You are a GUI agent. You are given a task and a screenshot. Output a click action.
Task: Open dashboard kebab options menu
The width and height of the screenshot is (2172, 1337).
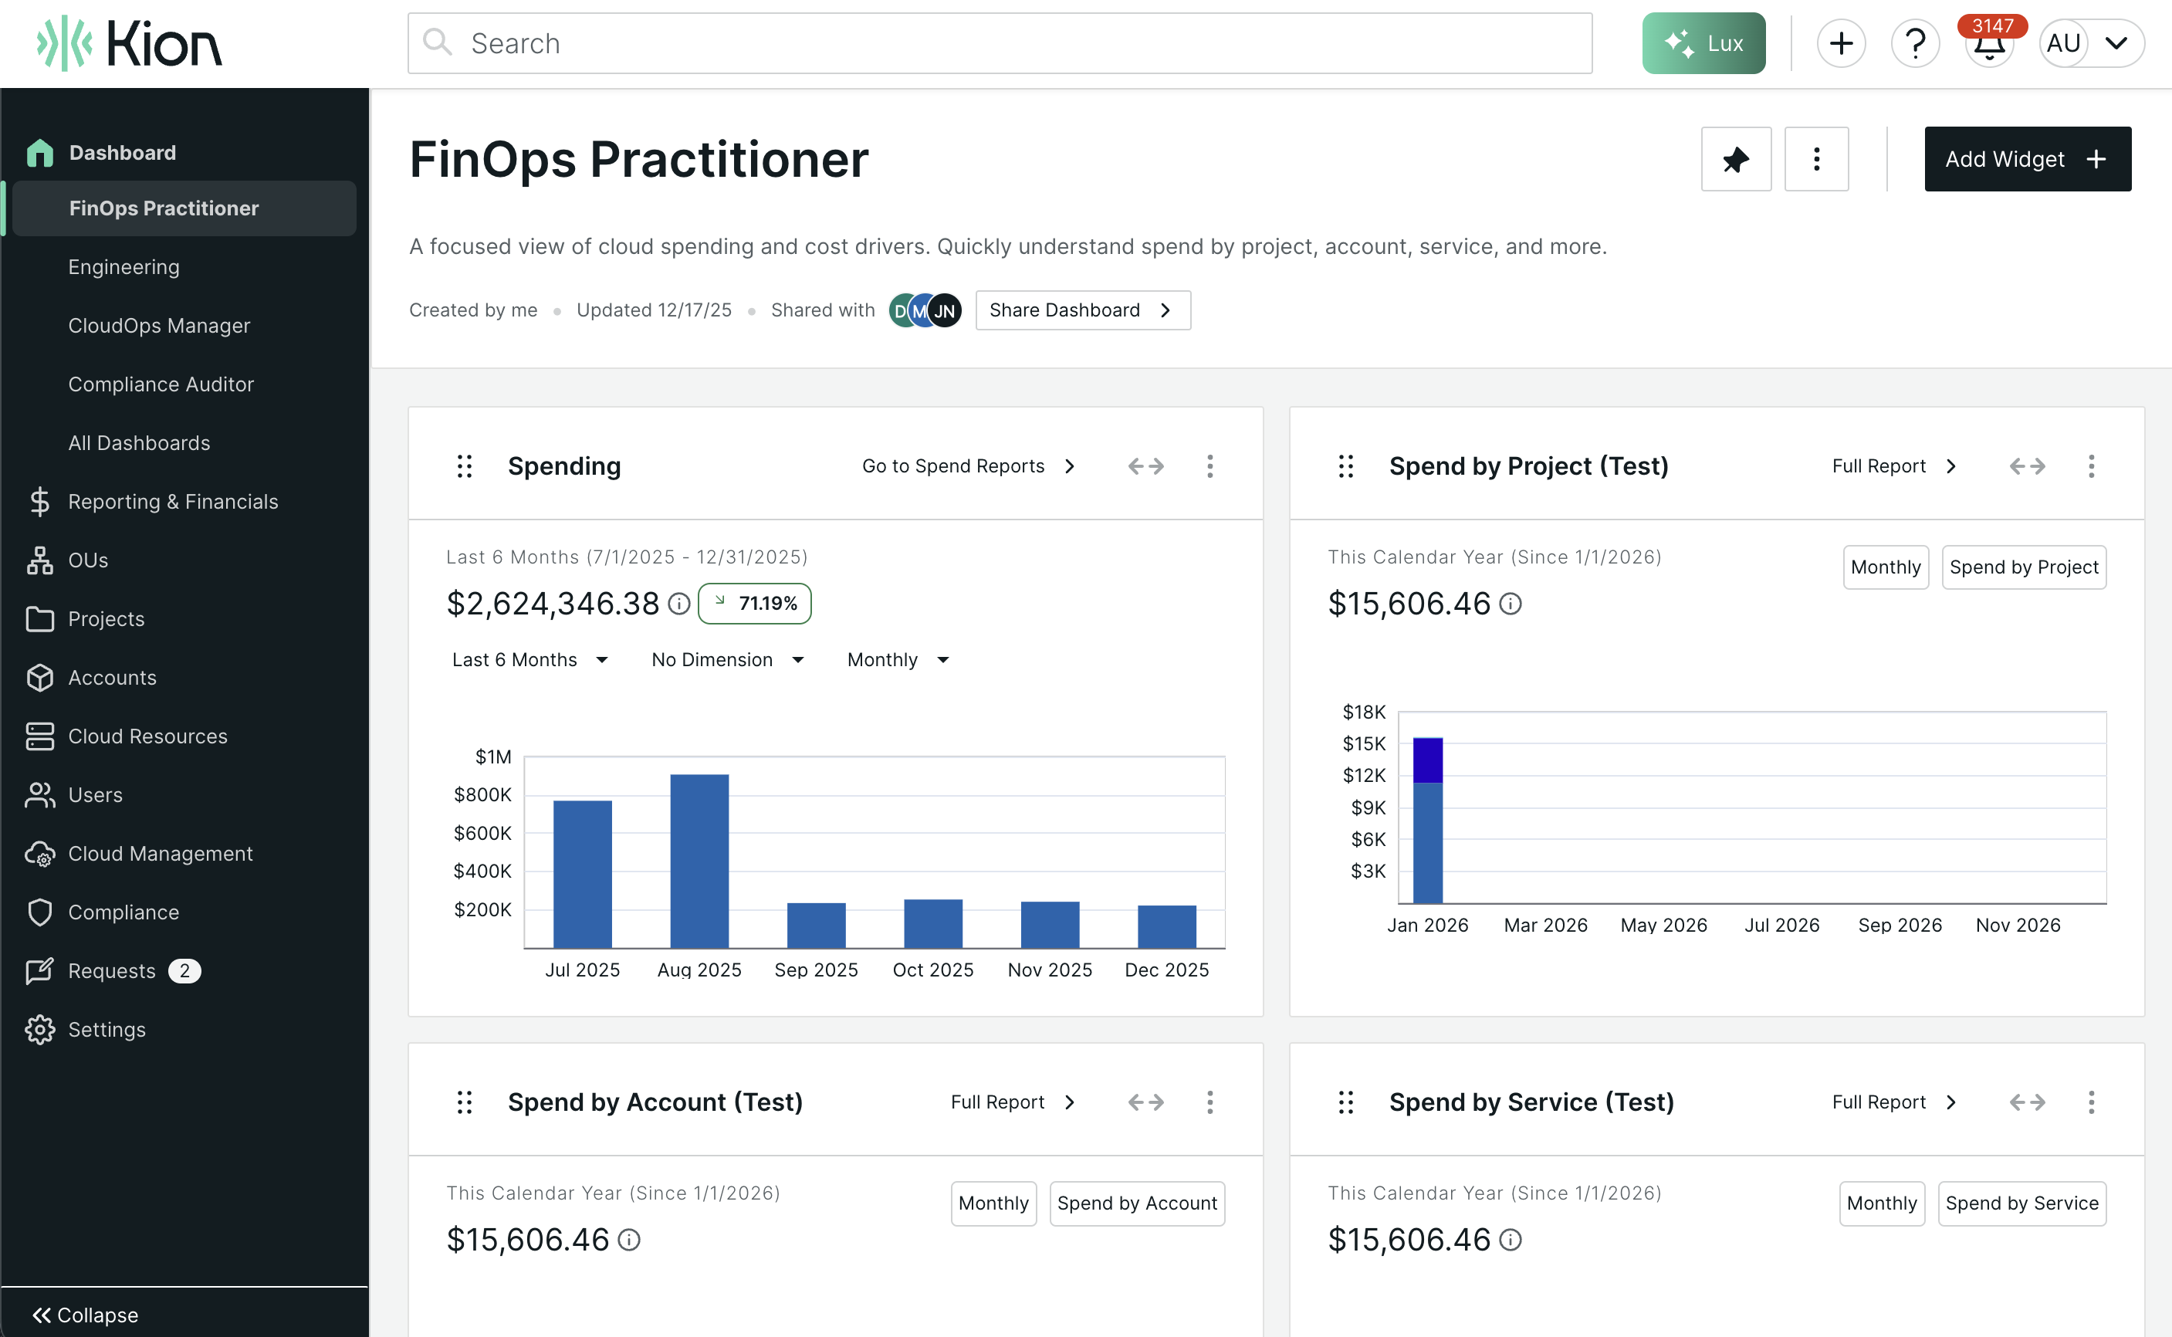click(1815, 159)
